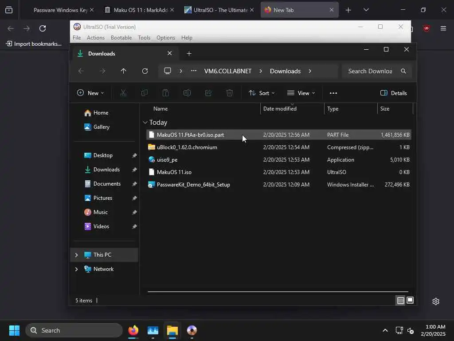The image size is (454, 341).
Task: Open the UltraISO File menu
Action: (77, 38)
